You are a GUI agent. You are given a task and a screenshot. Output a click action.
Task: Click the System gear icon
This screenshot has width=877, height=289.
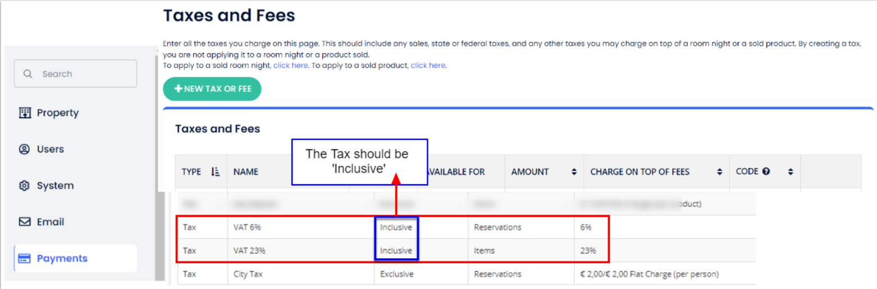25,186
